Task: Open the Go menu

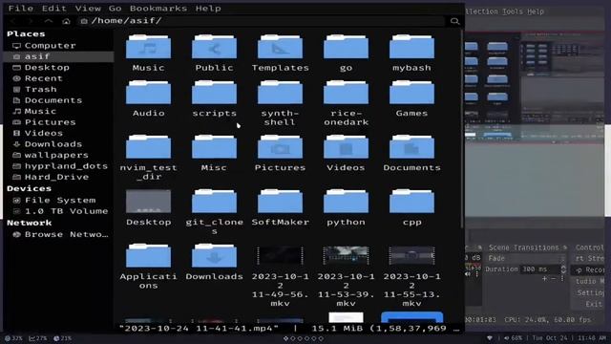Action: [115, 9]
